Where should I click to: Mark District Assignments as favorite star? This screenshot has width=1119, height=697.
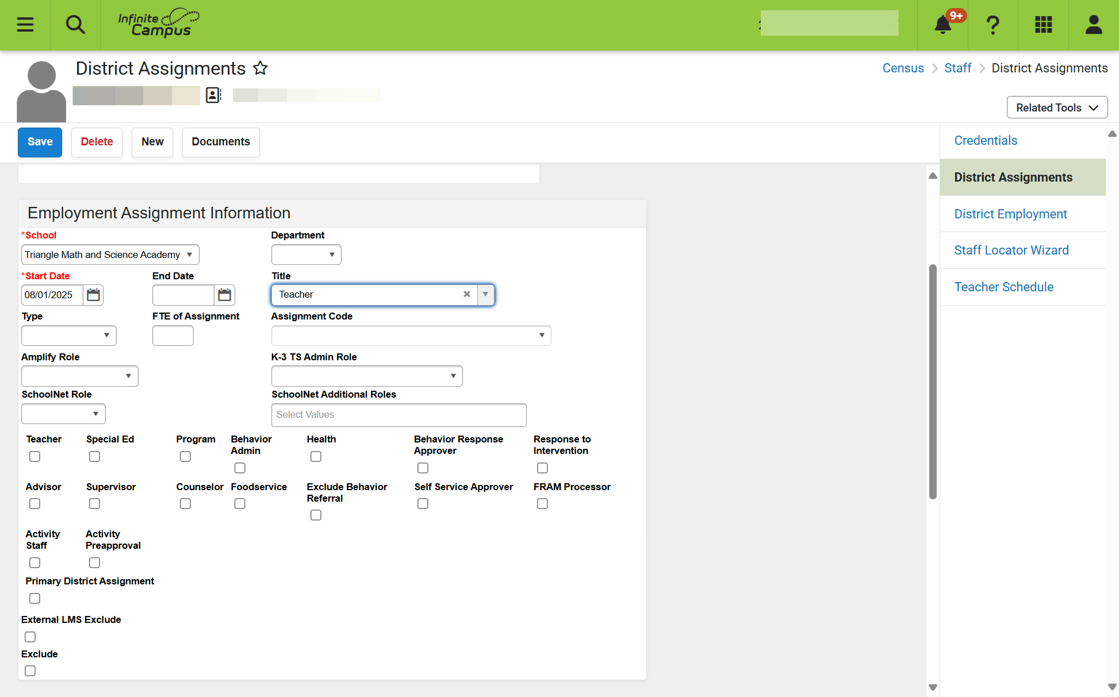pyautogui.click(x=260, y=68)
